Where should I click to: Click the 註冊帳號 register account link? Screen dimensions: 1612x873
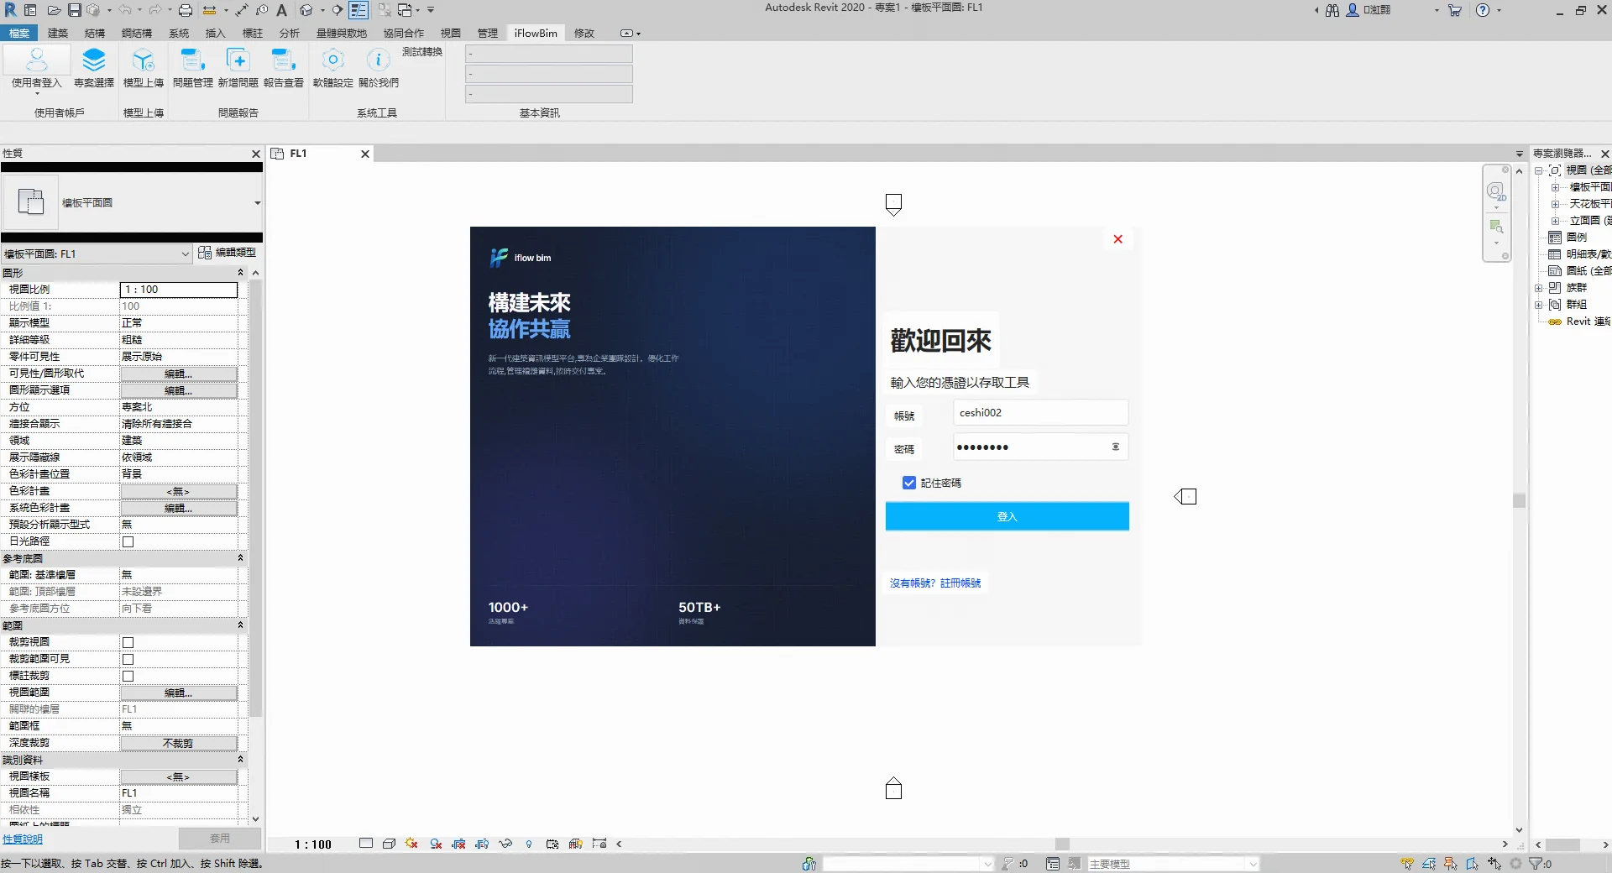[960, 583]
